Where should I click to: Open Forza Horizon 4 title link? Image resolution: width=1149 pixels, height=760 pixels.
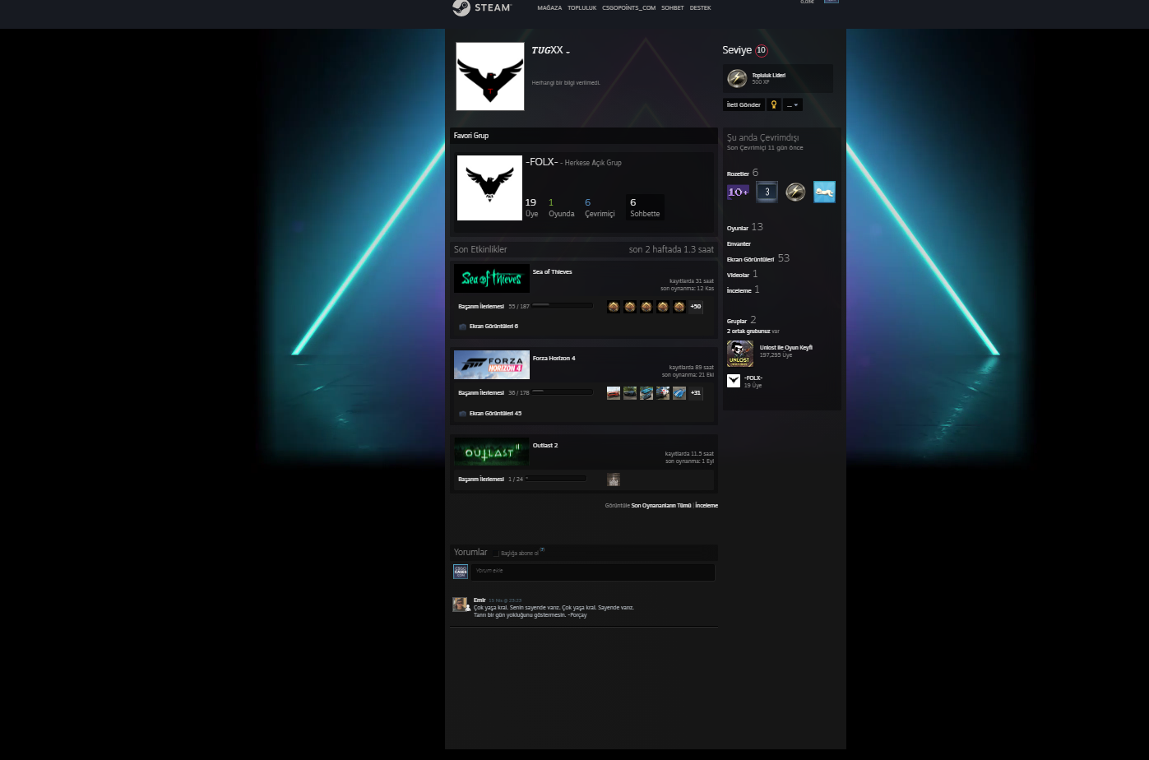pyautogui.click(x=554, y=358)
